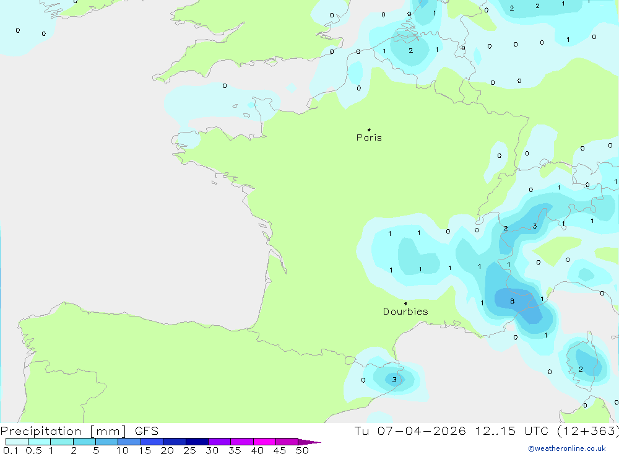
Task: Click the '12..15 UTC' time text
Action: coord(512,430)
